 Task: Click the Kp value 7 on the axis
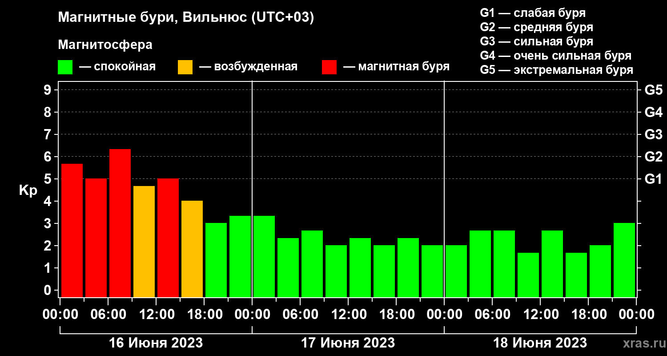click(48, 134)
